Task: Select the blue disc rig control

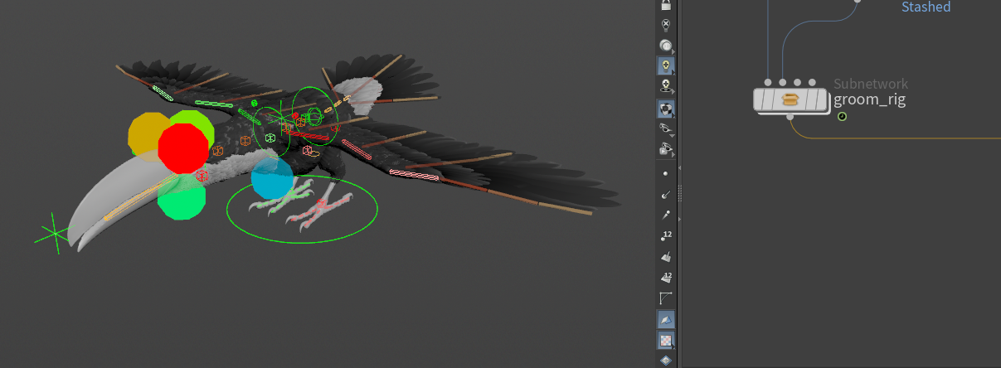Action: coord(272,178)
